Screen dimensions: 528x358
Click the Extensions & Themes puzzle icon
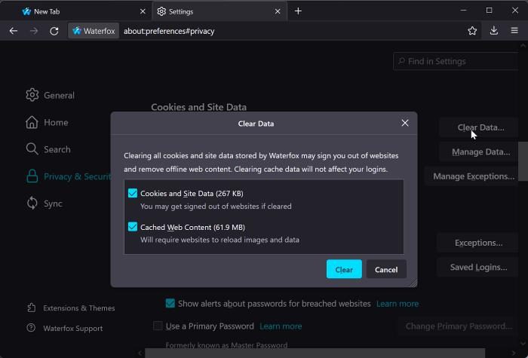point(31,308)
